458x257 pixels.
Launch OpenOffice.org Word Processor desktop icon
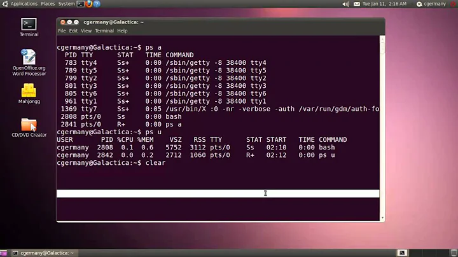29,57
